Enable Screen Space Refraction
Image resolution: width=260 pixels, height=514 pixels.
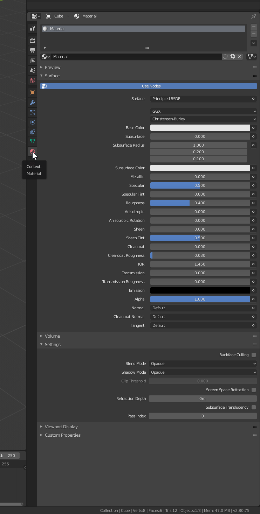pyautogui.click(x=254, y=390)
